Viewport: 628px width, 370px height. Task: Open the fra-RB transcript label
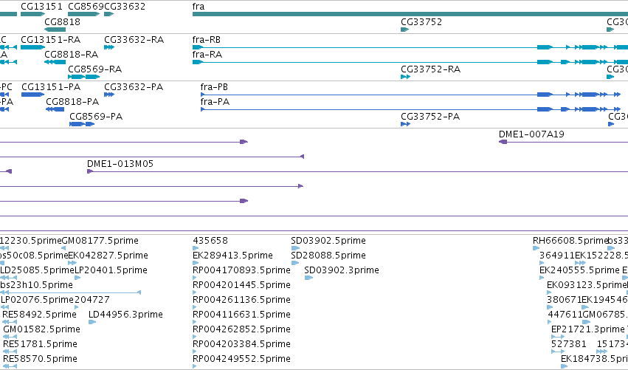(207, 40)
